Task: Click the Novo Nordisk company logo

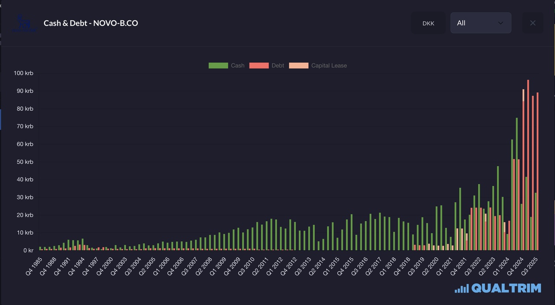Action: 21,23
